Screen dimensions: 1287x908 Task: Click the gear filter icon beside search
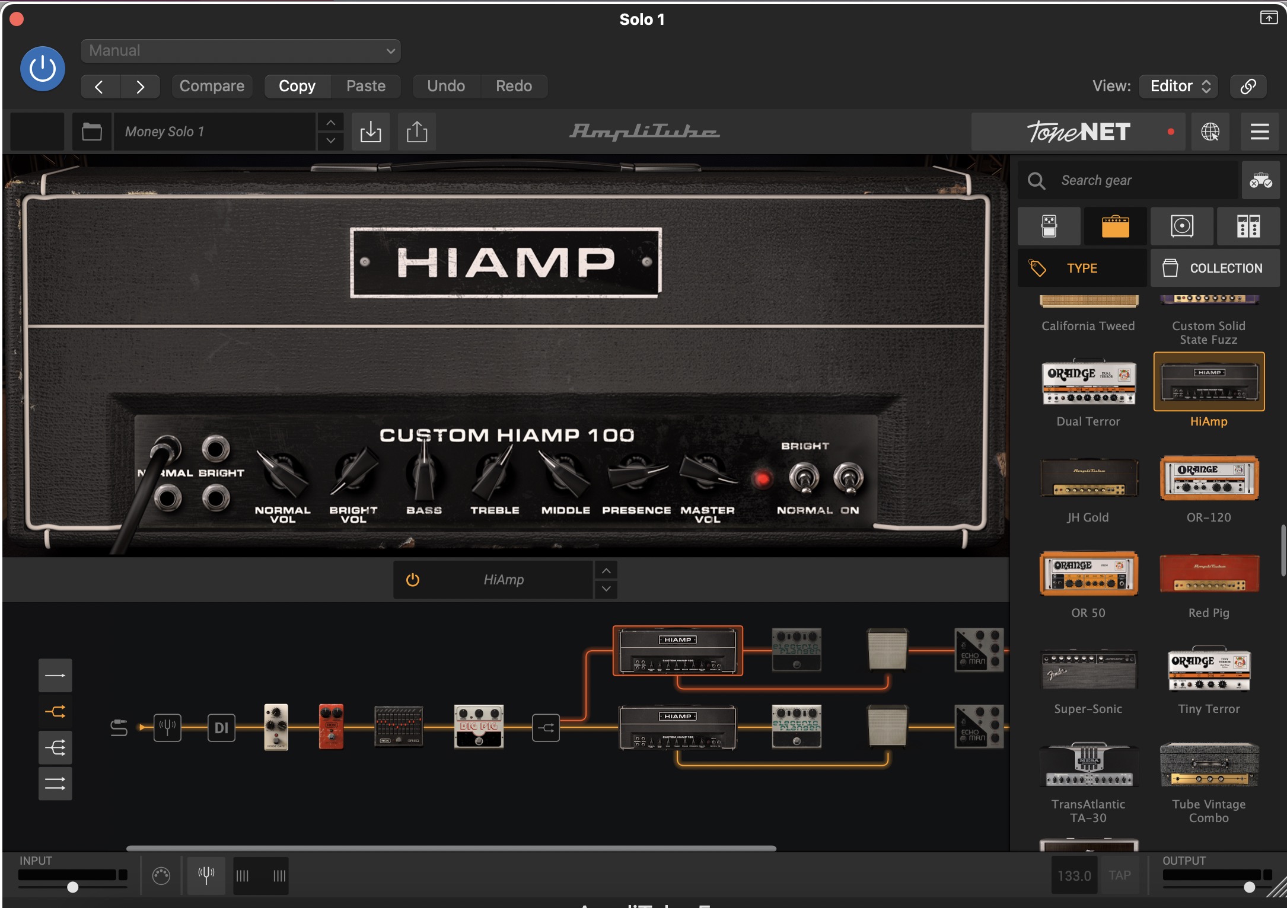pyautogui.click(x=1260, y=180)
